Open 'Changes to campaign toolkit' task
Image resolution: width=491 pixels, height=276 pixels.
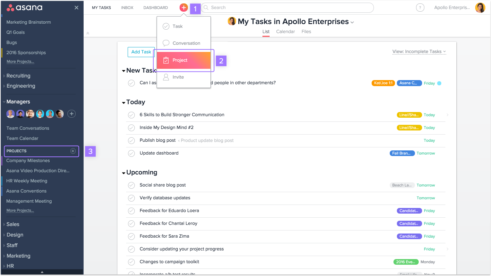[169, 262]
